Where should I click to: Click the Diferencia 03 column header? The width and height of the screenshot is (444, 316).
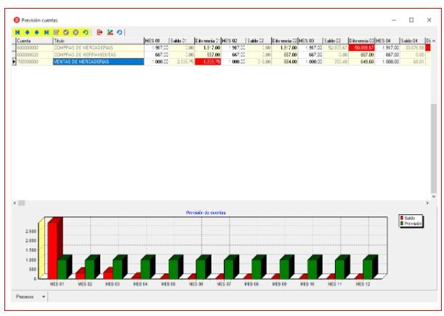[362, 41]
